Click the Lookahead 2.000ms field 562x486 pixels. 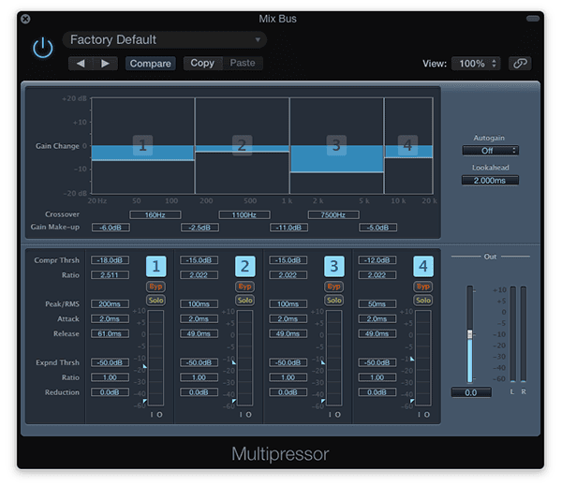point(490,181)
